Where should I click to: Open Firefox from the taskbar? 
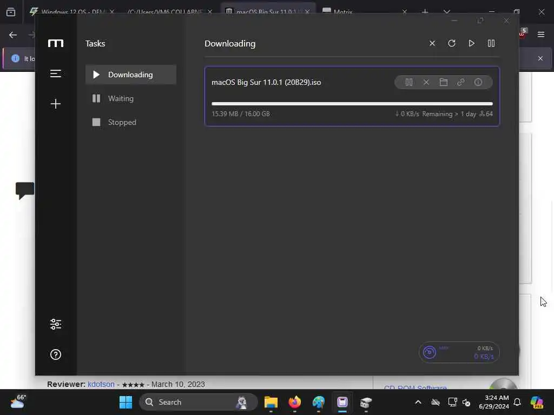pos(295,402)
